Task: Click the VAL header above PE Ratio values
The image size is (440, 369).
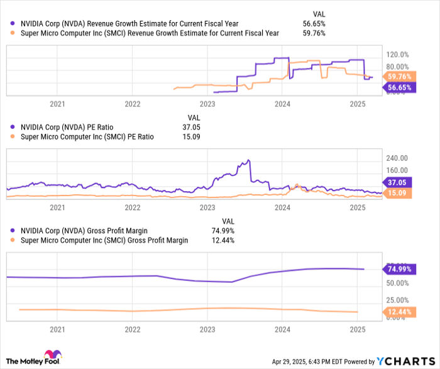Action: click(194, 117)
